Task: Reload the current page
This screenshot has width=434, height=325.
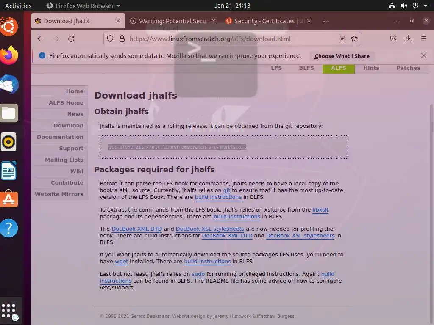Action: click(71, 39)
